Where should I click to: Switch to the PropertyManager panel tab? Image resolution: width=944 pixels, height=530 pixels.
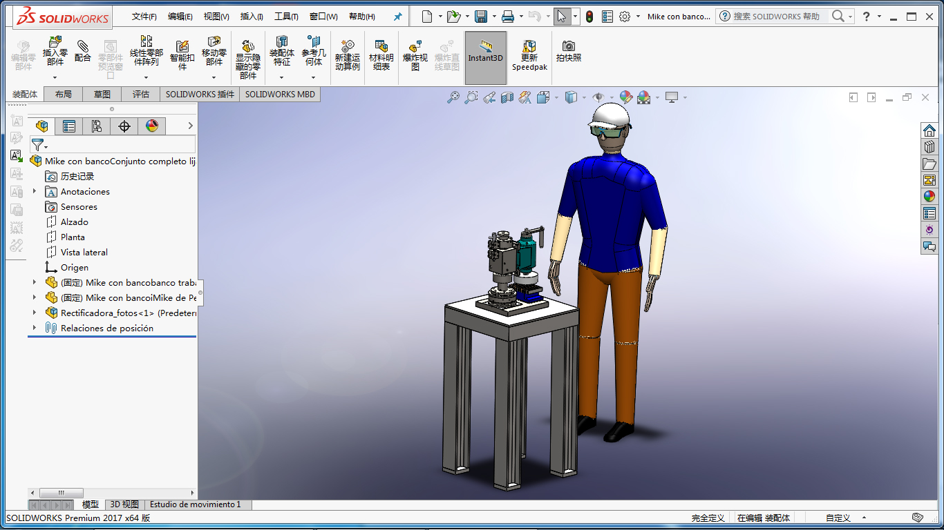(69, 126)
